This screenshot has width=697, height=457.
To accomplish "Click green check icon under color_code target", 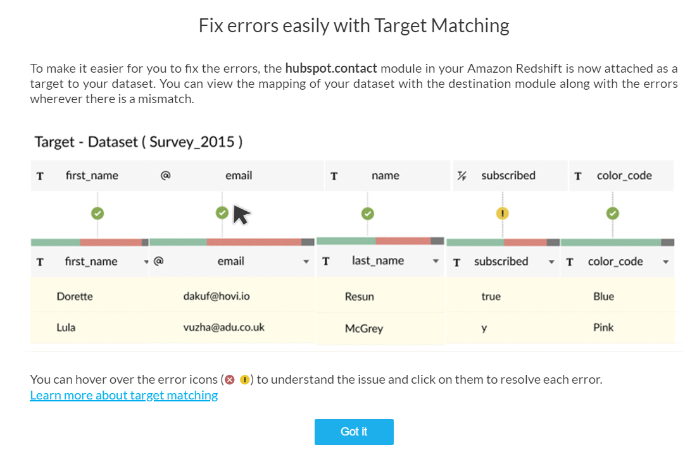I will tap(613, 214).
